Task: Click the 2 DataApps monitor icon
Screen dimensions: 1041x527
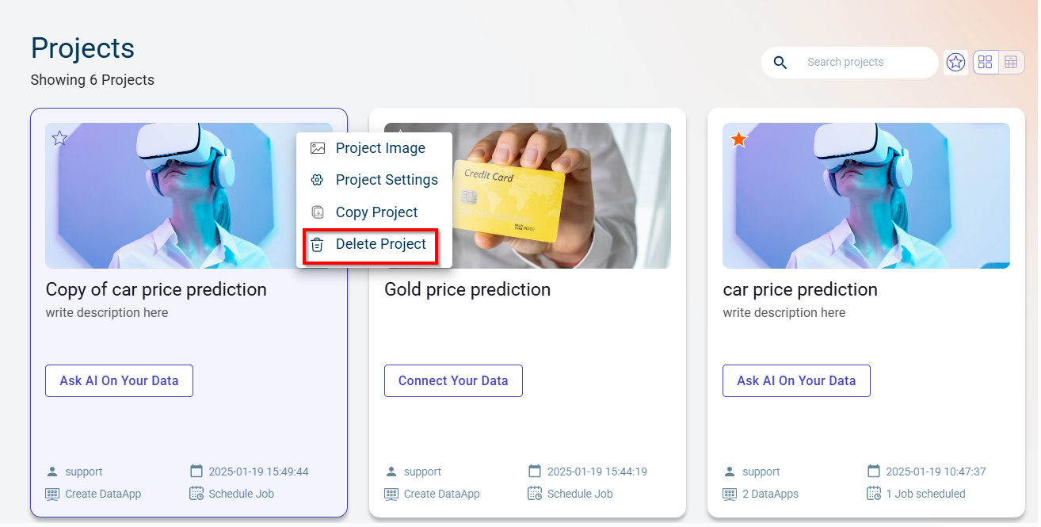Action: click(x=730, y=494)
